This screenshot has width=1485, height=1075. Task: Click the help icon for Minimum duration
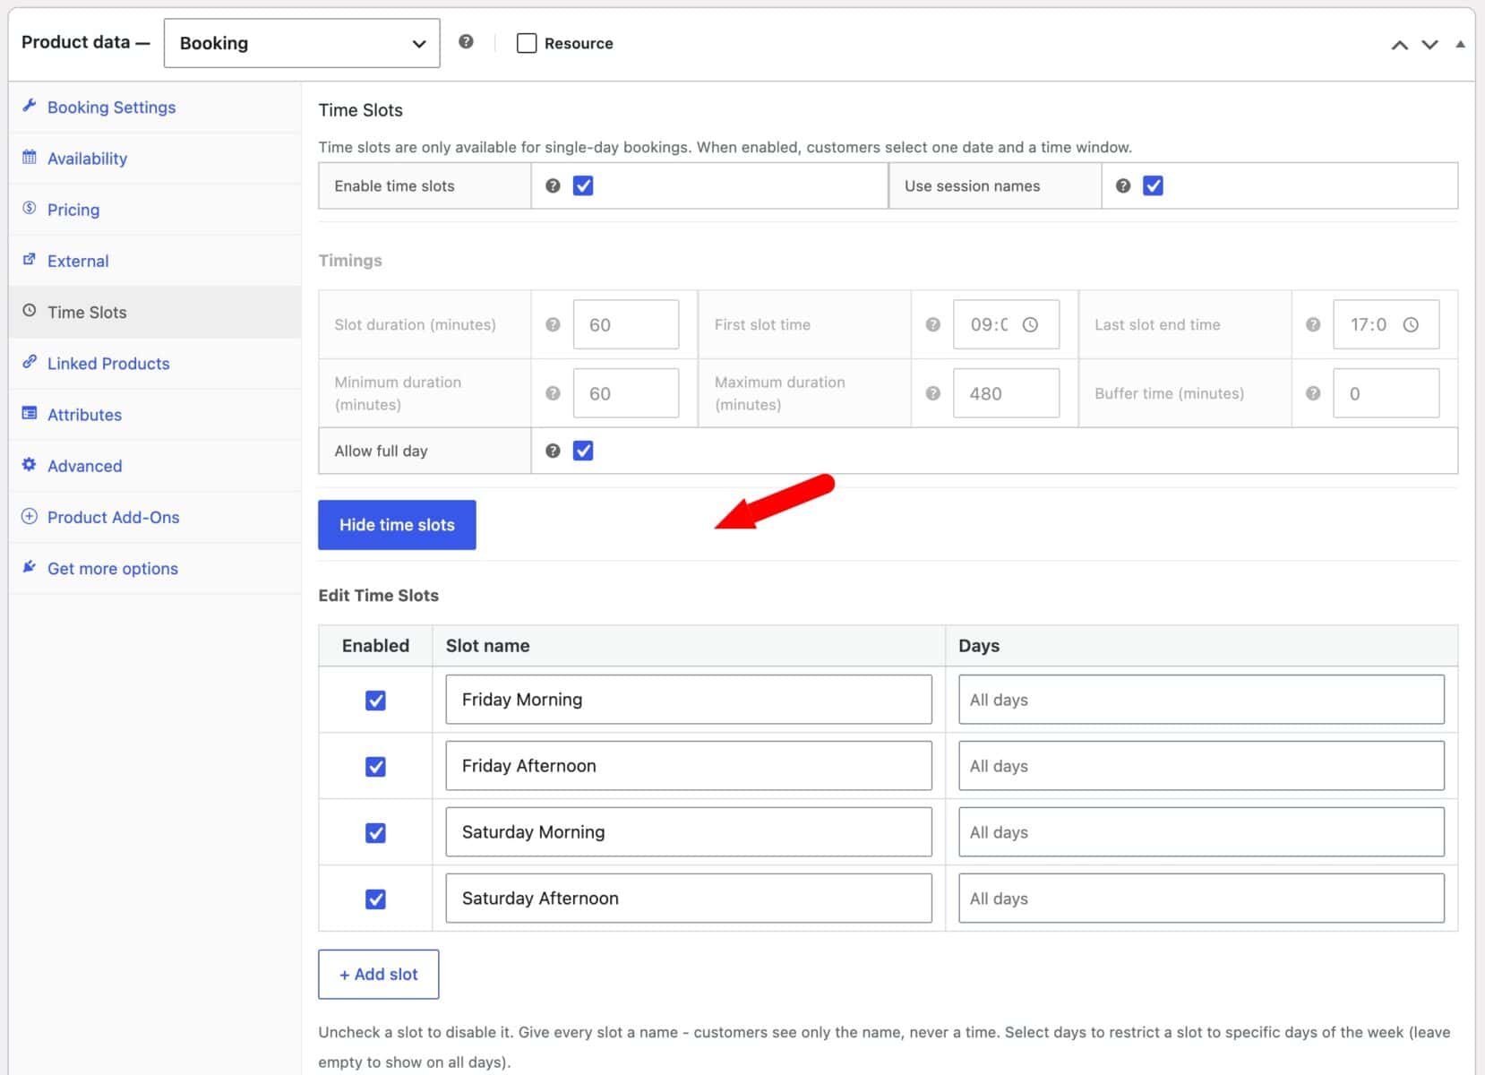[x=553, y=393]
